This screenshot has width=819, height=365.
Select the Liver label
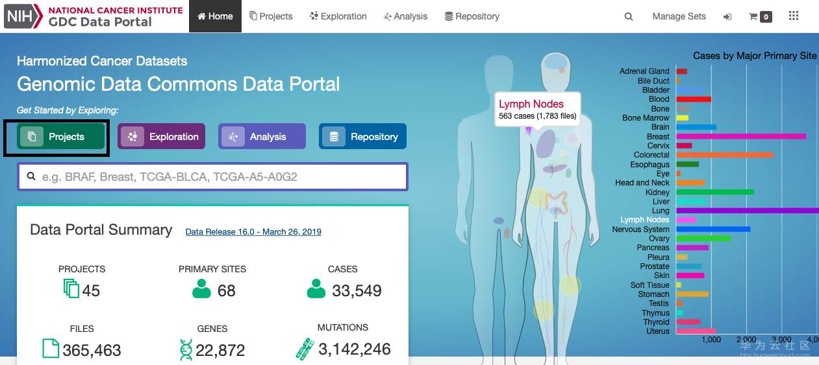click(x=661, y=202)
